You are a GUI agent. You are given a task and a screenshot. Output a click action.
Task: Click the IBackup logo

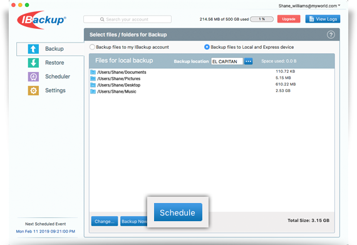(x=41, y=20)
